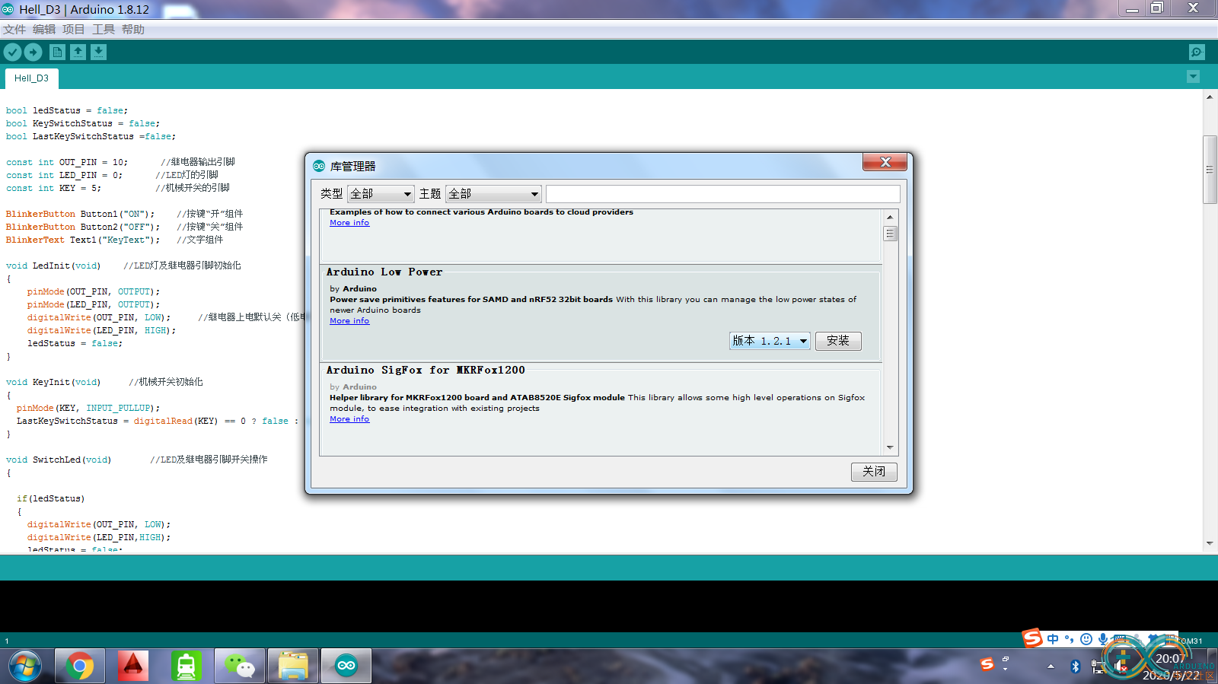Open the 版本 1.2.1 version dropdown
1218x684 pixels.
click(x=770, y=341)
